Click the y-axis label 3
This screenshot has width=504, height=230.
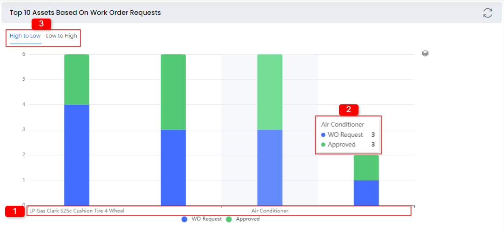pos(23,130)
